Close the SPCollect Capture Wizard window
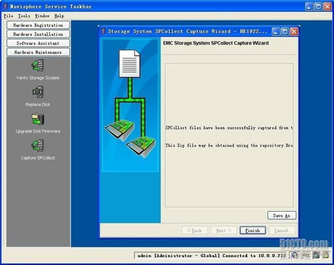The height and width of the screenshot is (265, 334). click(294, 32)
